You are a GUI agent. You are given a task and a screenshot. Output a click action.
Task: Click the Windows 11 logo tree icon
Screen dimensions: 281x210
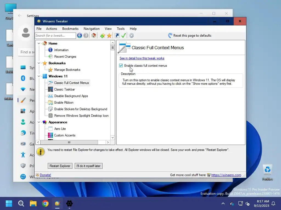point(45,76)
